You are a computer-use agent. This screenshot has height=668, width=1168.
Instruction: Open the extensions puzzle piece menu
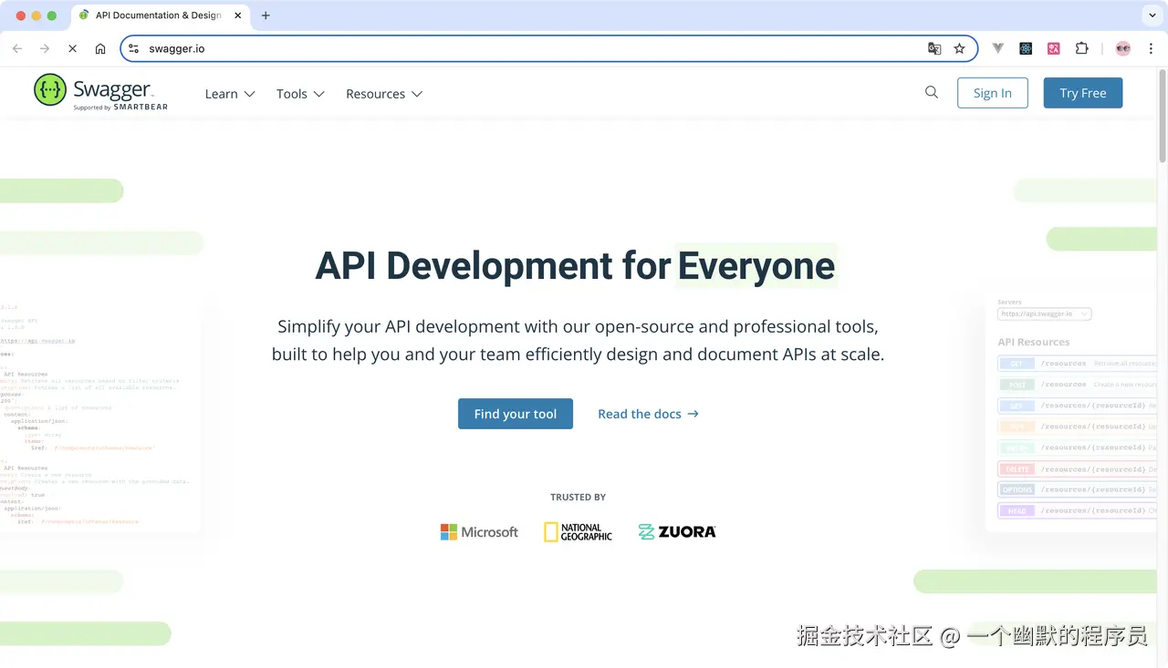pos(1082,48)
